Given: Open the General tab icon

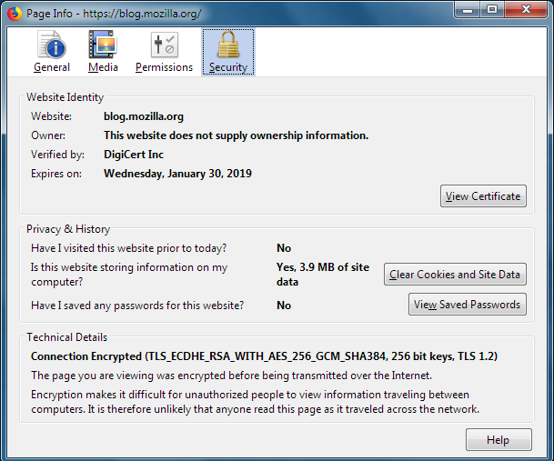Looking at the screenshot, I should coord(52,52).
